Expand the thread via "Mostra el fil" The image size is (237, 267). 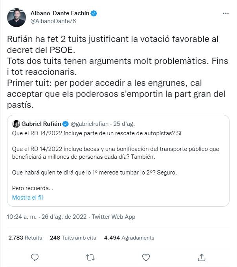(x=28, y=197)
